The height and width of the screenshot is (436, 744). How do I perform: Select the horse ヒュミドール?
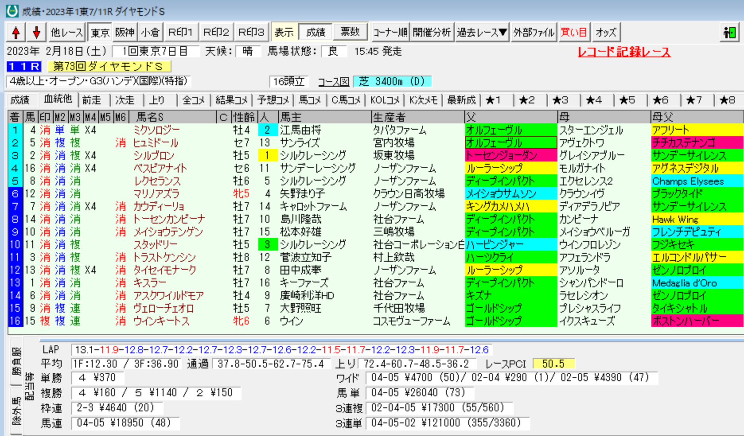pyautogui.click(x=156, y=143)
